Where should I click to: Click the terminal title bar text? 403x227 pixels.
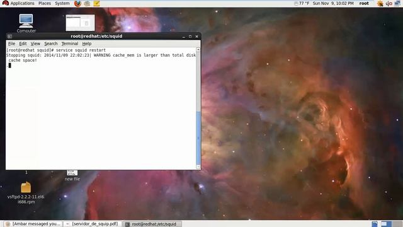[x=96, y=37]
